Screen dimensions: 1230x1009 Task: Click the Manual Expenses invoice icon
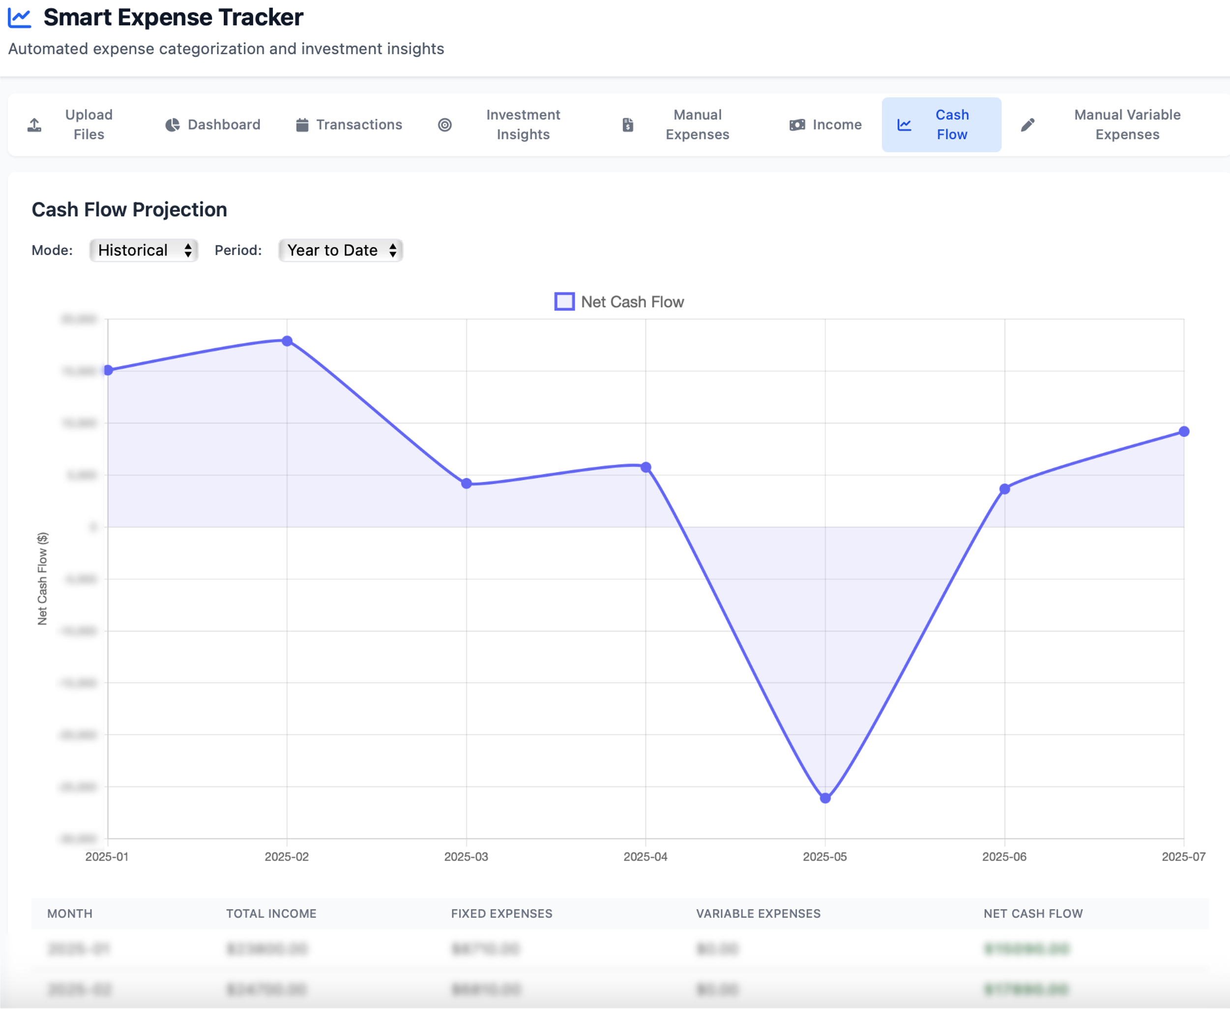click(628, 125)
